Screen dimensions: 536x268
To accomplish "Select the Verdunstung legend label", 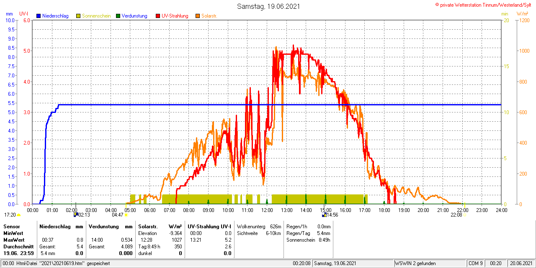I will (x=134, y=16).
